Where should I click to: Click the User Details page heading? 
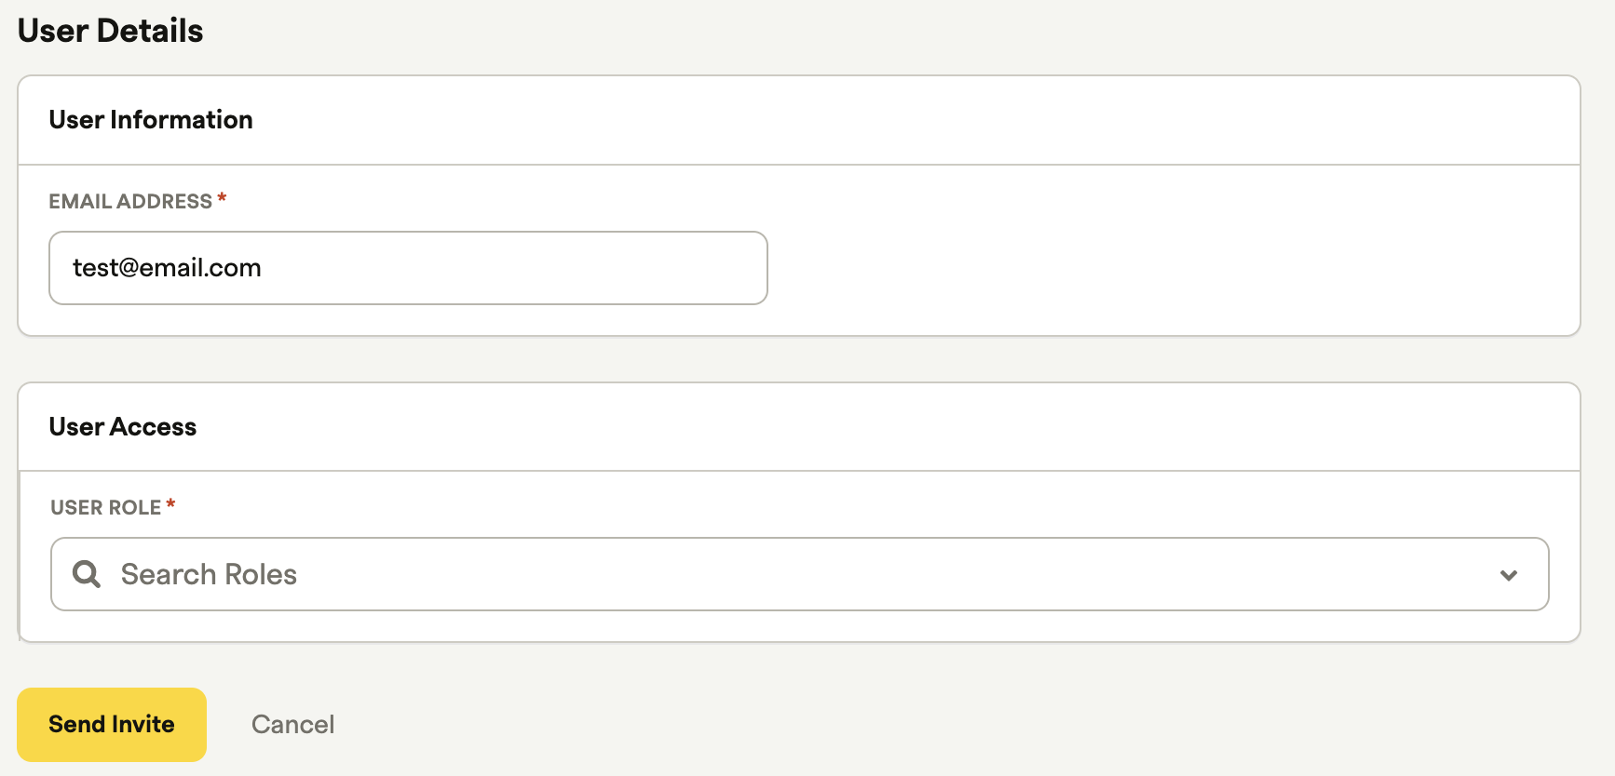[x=110, y=31]
